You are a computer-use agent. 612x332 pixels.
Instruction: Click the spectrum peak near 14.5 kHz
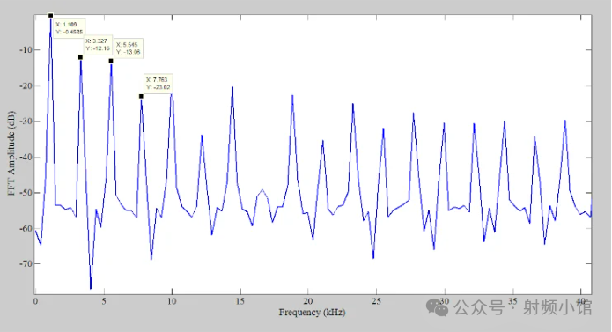tap(232, 87)
